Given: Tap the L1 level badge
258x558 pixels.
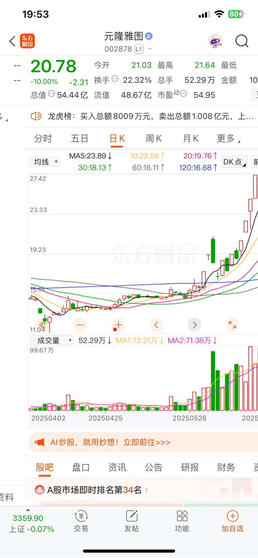Looking at the screenshot, I should point(139,49).
